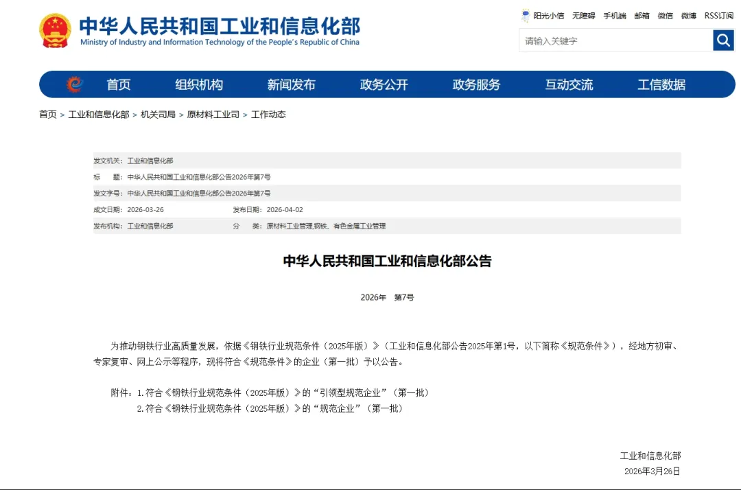Click the signature date 2026年3月26日
The width and height of the screenshot is (741, 490).
pyautogui.click(x=652, y=471)
